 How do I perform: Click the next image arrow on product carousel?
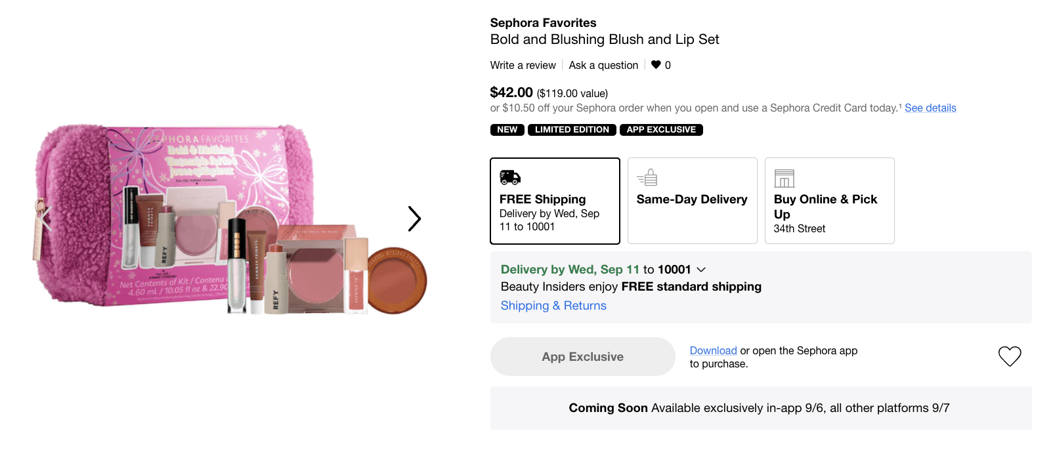[x=414, y=218]
